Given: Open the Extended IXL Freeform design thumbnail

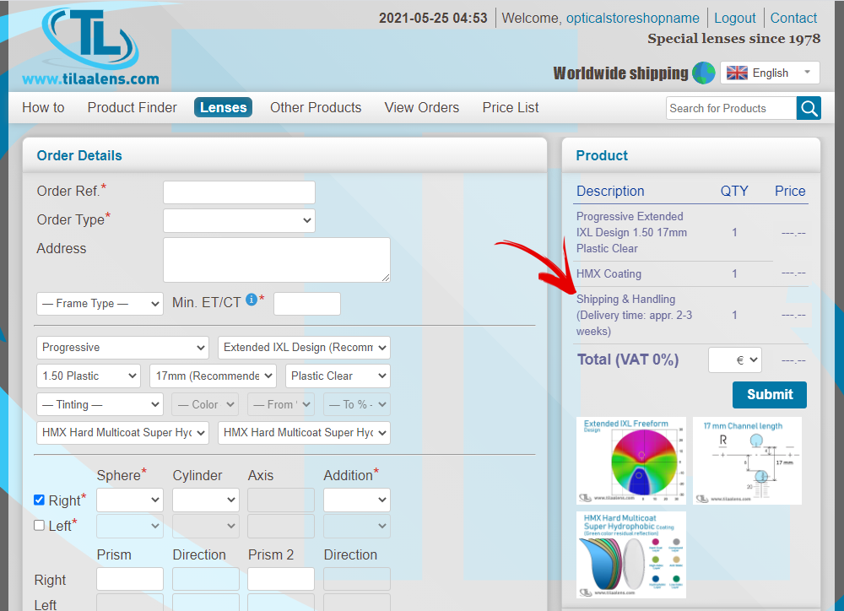Looking at the screenshot, I should pyautogui.click(x=631, y=460).
